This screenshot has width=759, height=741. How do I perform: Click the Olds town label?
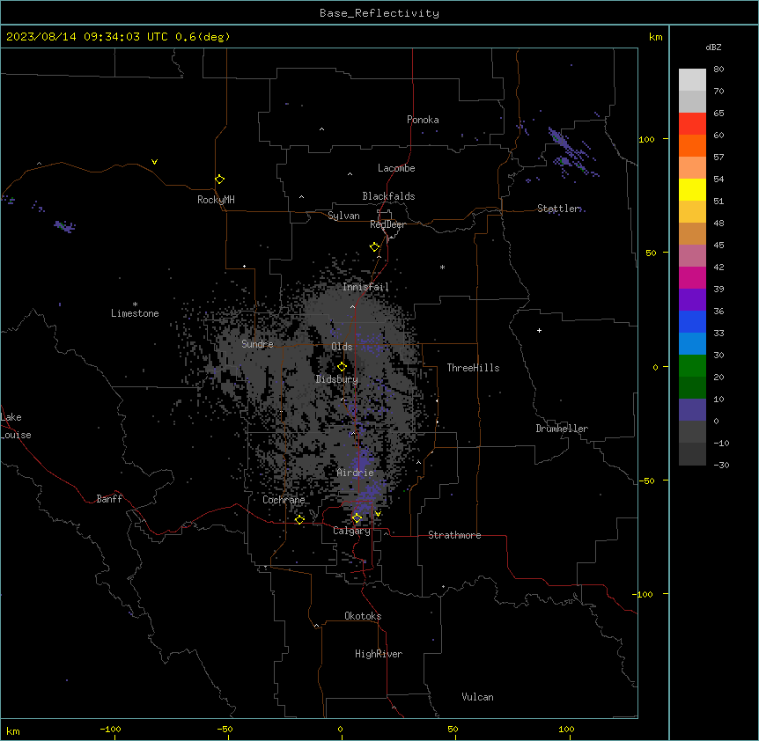(342, 347)
